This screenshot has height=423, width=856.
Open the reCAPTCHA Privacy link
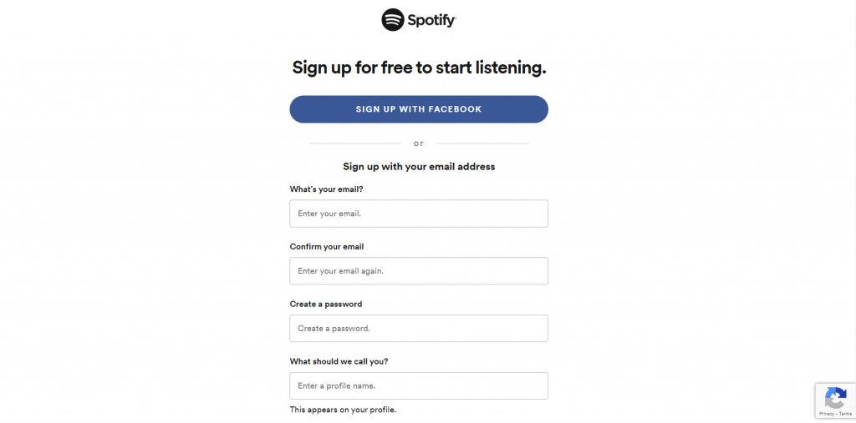827,415
